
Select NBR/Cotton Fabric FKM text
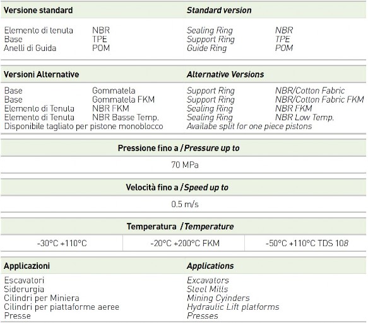[319, 99]
